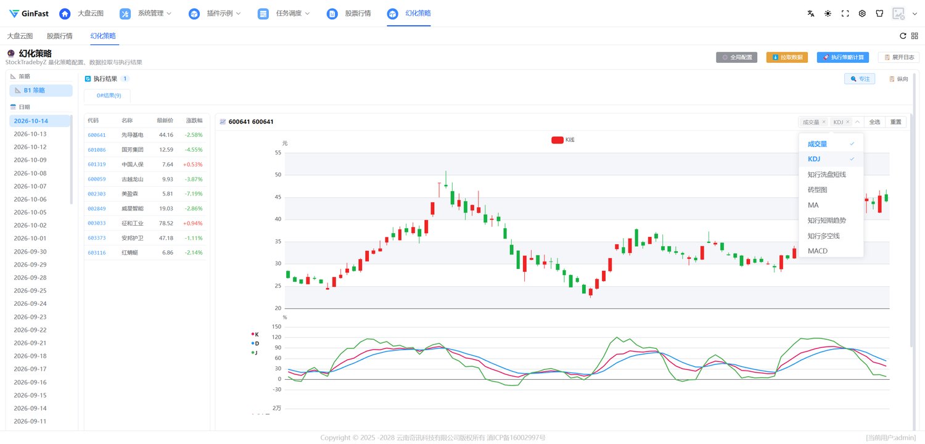
Task: Uncheck 成交量 in the indicator dropdown list
Action: pyautogui.click(x=831, y=144)
